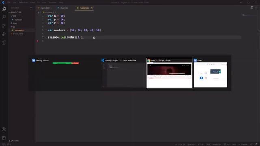This screenshot has height=146, width=260.
Task: Click the 'var numbers' array line
Action: 75,30
